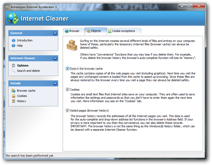Open History details link

point(21,101)
